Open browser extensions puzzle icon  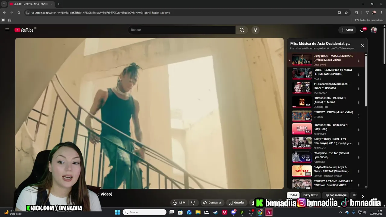pos(356,13)
